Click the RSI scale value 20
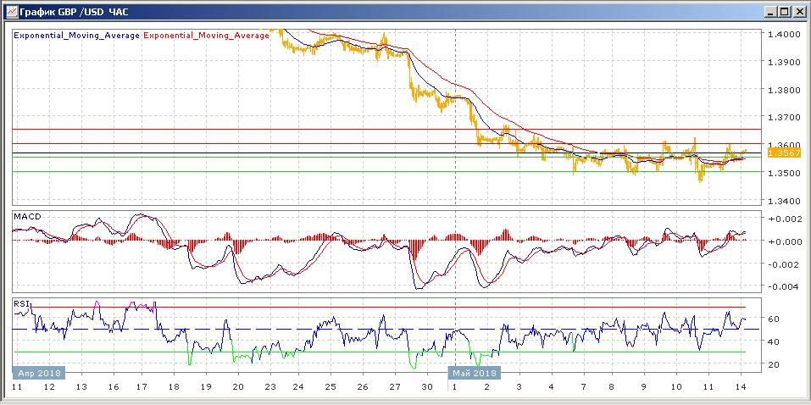Viewport: 811px width, 405px height. coord(773,364)
